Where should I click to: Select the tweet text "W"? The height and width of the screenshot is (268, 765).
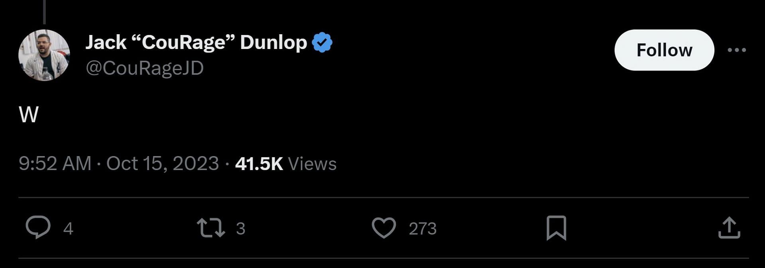coord(29,115)
